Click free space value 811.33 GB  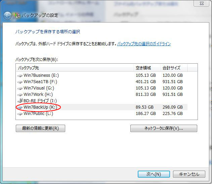[146, 94]
